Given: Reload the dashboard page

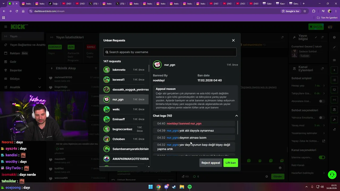Looking at the screenshot, I should coord(17,11).
